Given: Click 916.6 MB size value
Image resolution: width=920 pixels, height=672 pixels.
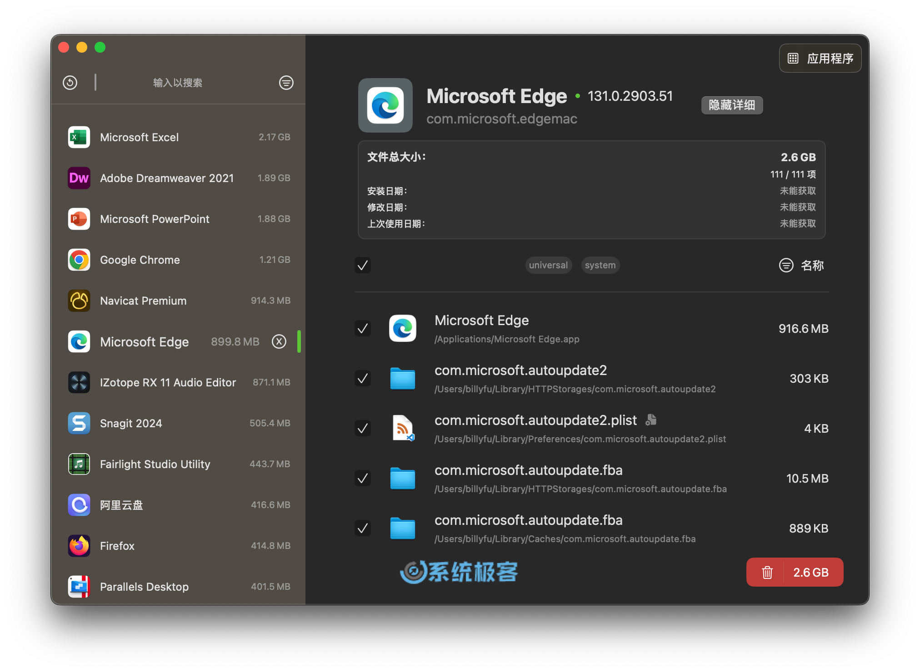Looking at the screenshot, I should [803, 328].
